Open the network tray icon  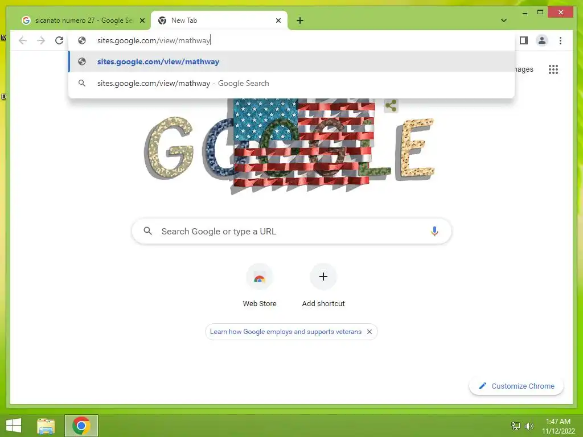point(516,426)
